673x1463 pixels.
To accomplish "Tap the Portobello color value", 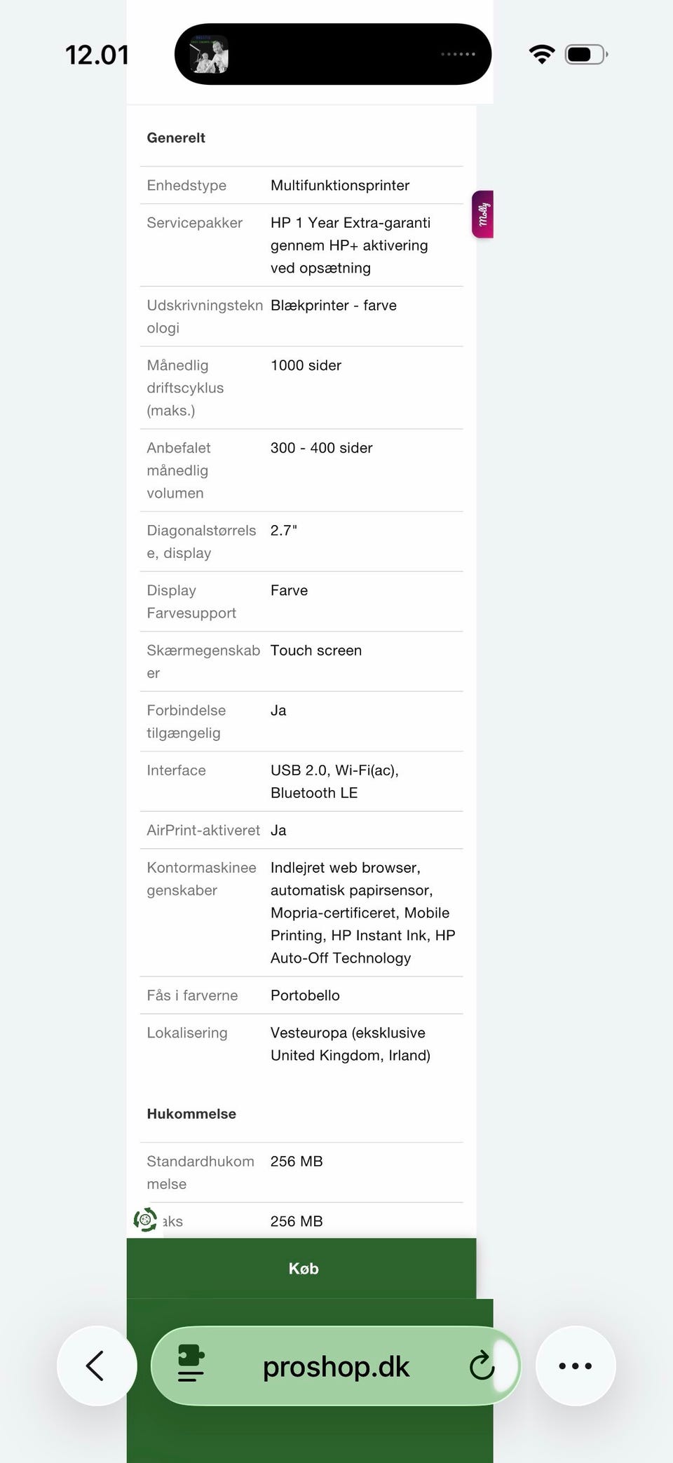I will (305, 995).
